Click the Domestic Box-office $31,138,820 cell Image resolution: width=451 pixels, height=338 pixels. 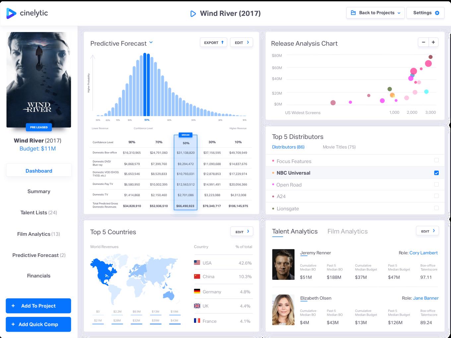point(186,153)
